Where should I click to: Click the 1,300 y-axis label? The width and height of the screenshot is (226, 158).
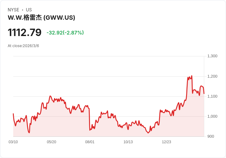tap(212, 56)
